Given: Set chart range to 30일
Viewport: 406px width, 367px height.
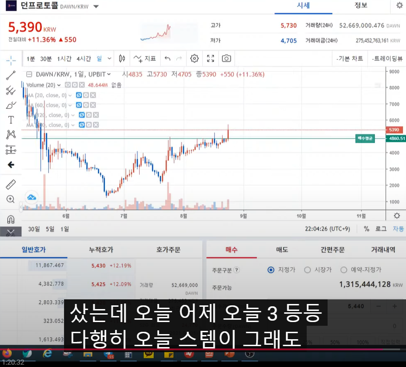Looking at the screenshot, I should click(34, 229).
